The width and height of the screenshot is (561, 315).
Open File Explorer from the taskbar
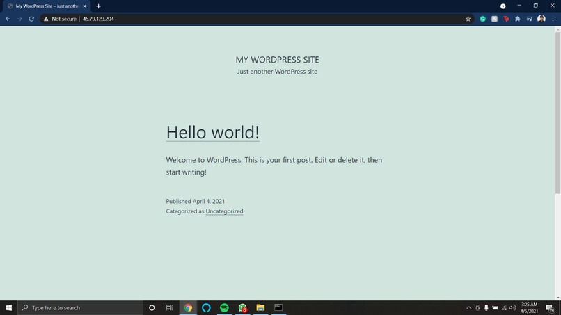(x=260, y=307)
